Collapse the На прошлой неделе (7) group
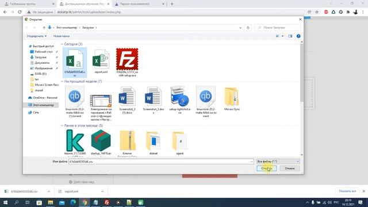 [62, 82]
